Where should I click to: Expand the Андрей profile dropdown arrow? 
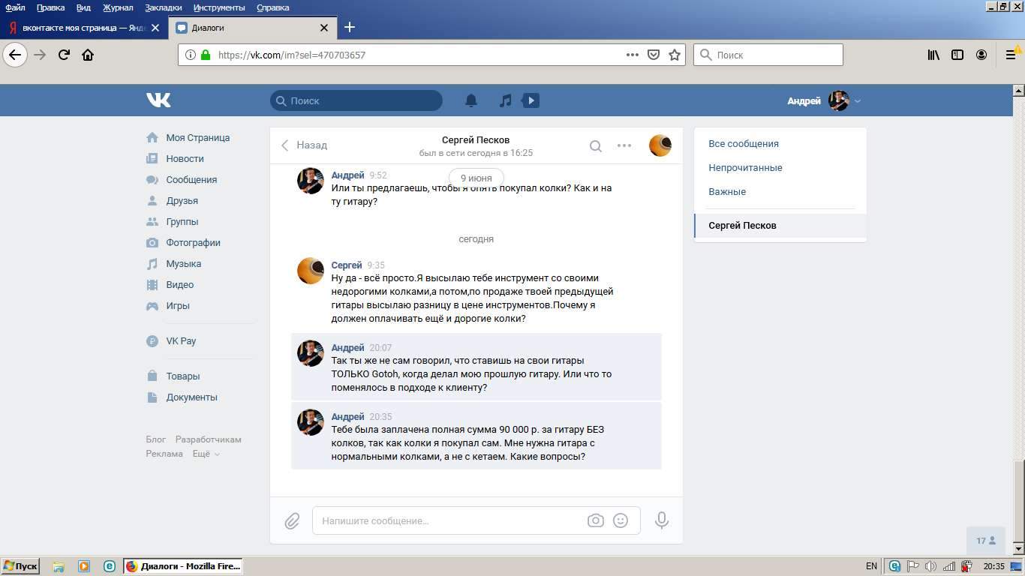point(858,101)
